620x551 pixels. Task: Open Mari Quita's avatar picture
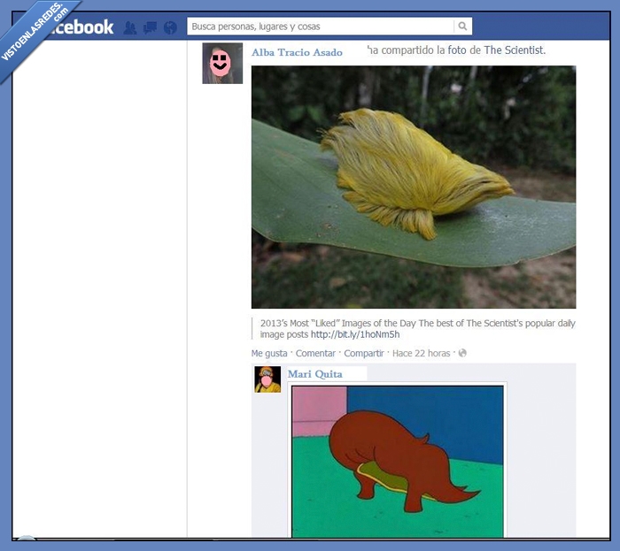coord(267,379)
